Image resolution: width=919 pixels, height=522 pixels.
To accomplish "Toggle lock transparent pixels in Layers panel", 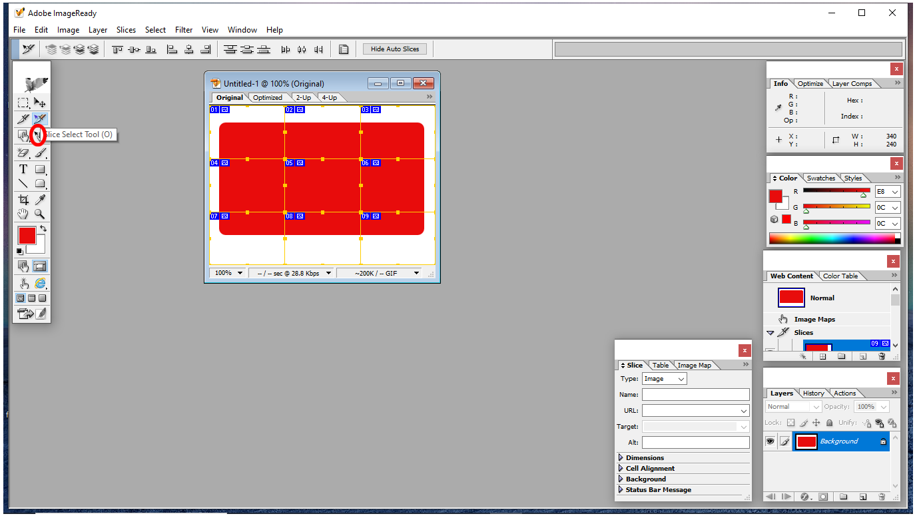I will (x=790, y=423).
